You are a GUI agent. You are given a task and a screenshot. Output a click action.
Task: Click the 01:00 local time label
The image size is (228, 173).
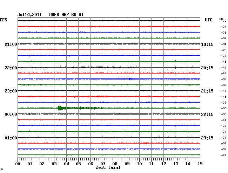[x=11, y=138]
